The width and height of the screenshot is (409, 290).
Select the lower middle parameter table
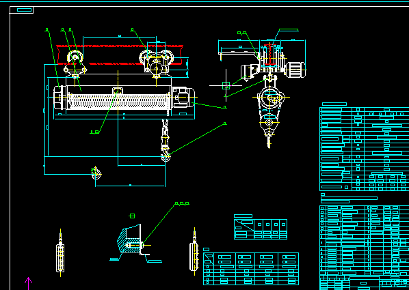251,269
